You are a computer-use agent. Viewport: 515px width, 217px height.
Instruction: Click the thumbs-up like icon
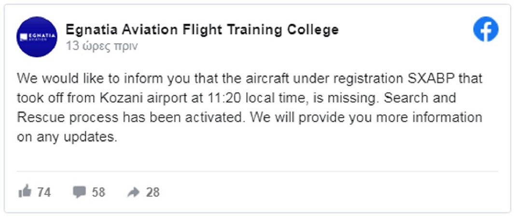25,191
